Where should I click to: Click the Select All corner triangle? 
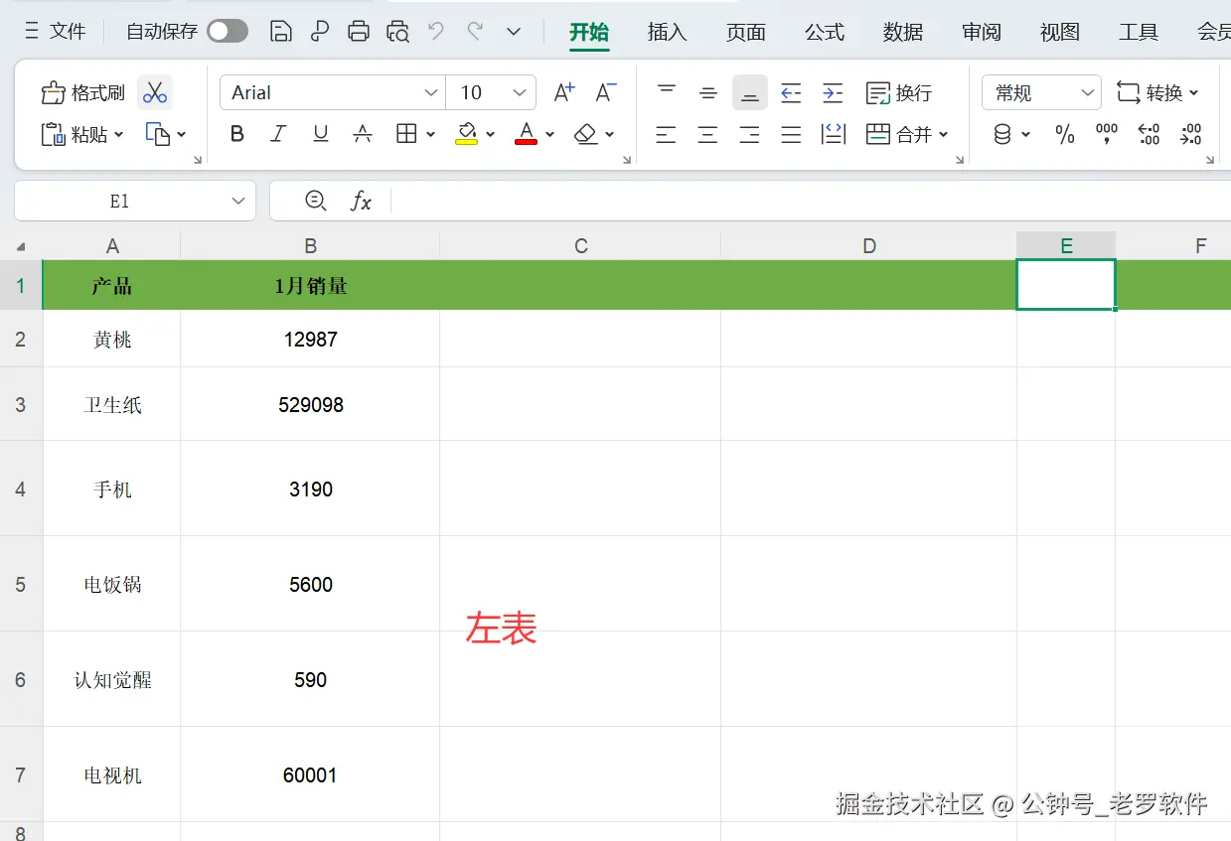click(21, 246)
